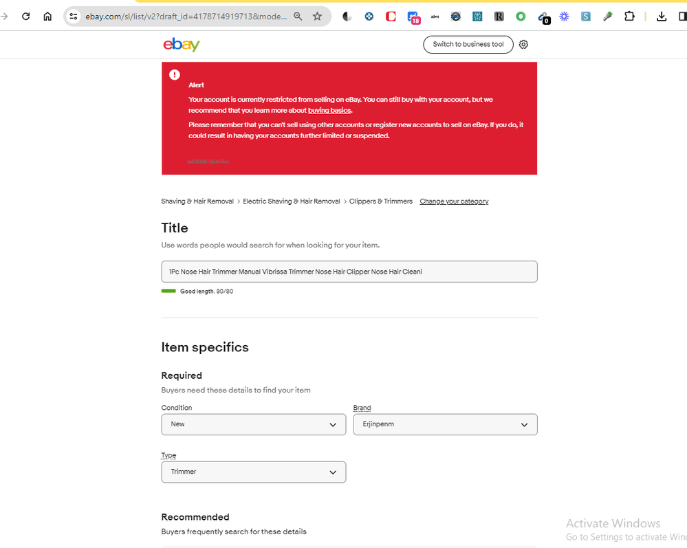
Task: Open Shaving & Hair Removal breadcrumb
Action: pos(197,201)
